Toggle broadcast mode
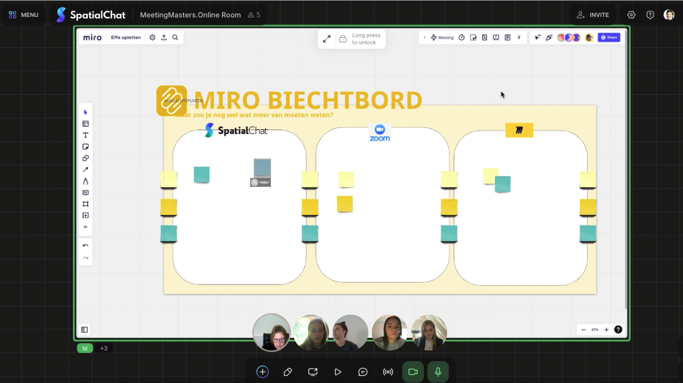The image size is (683, 383). (x=388, y=372)
